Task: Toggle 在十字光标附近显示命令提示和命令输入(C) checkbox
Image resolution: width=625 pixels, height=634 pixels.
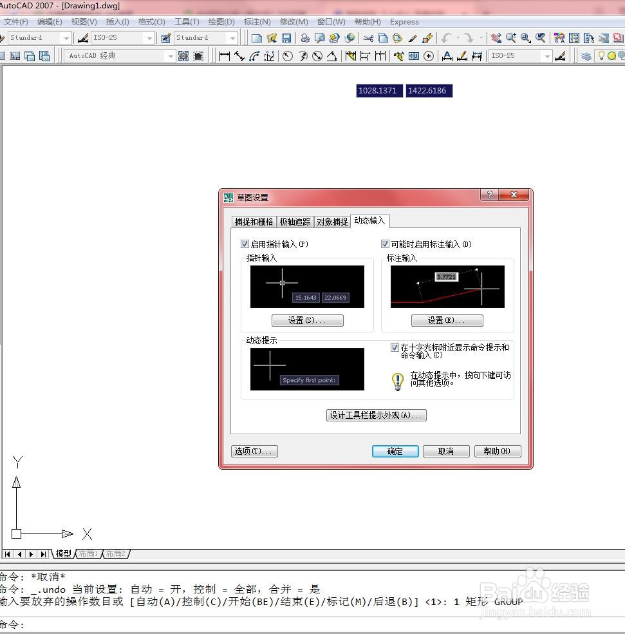Action: pos(395,347)
